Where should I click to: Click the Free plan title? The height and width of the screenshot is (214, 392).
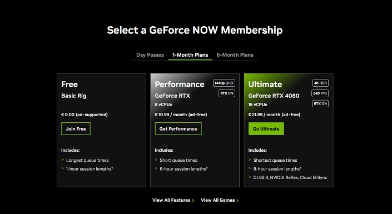(x=70, y=84)
